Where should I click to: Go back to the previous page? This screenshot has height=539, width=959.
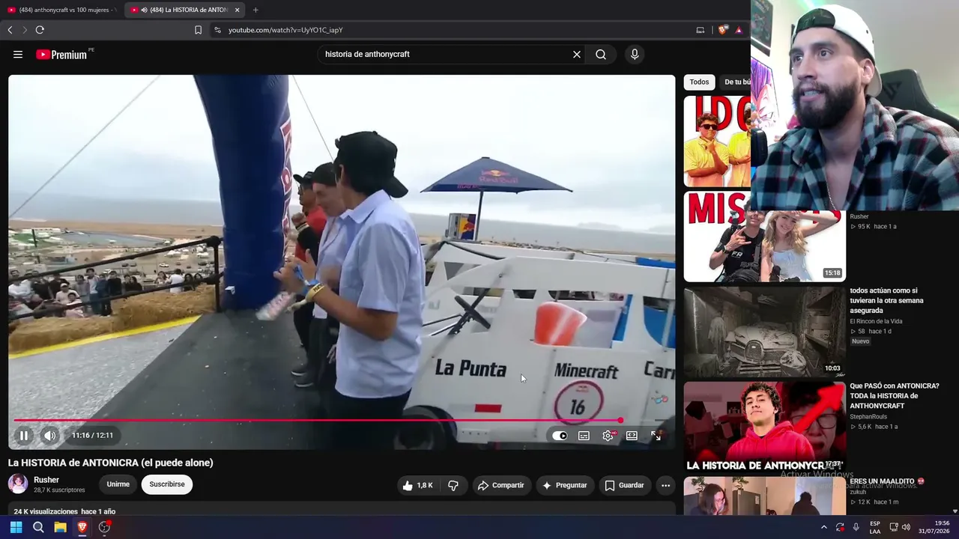pos(10,30)
